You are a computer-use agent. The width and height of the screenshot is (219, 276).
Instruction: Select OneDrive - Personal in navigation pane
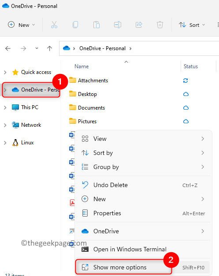pyautogui.click(x=35, y=90)
